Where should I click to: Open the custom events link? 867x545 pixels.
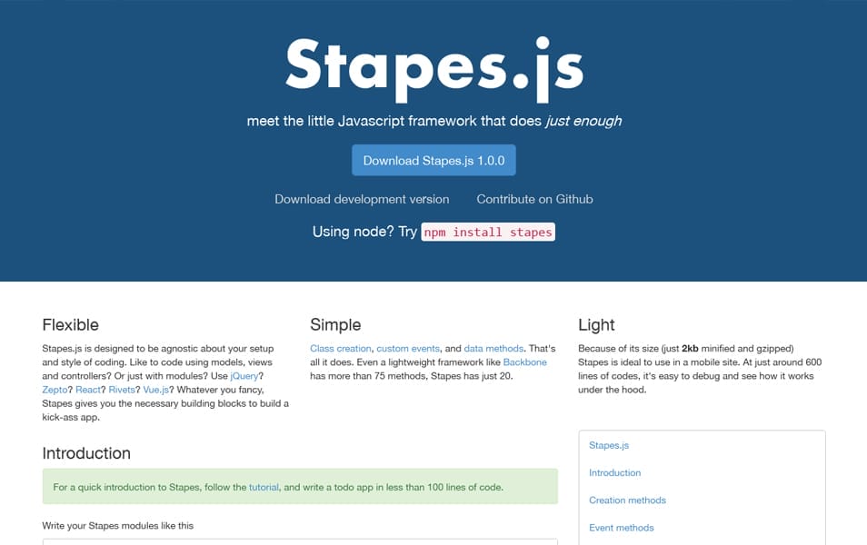[x=405, y=348]
